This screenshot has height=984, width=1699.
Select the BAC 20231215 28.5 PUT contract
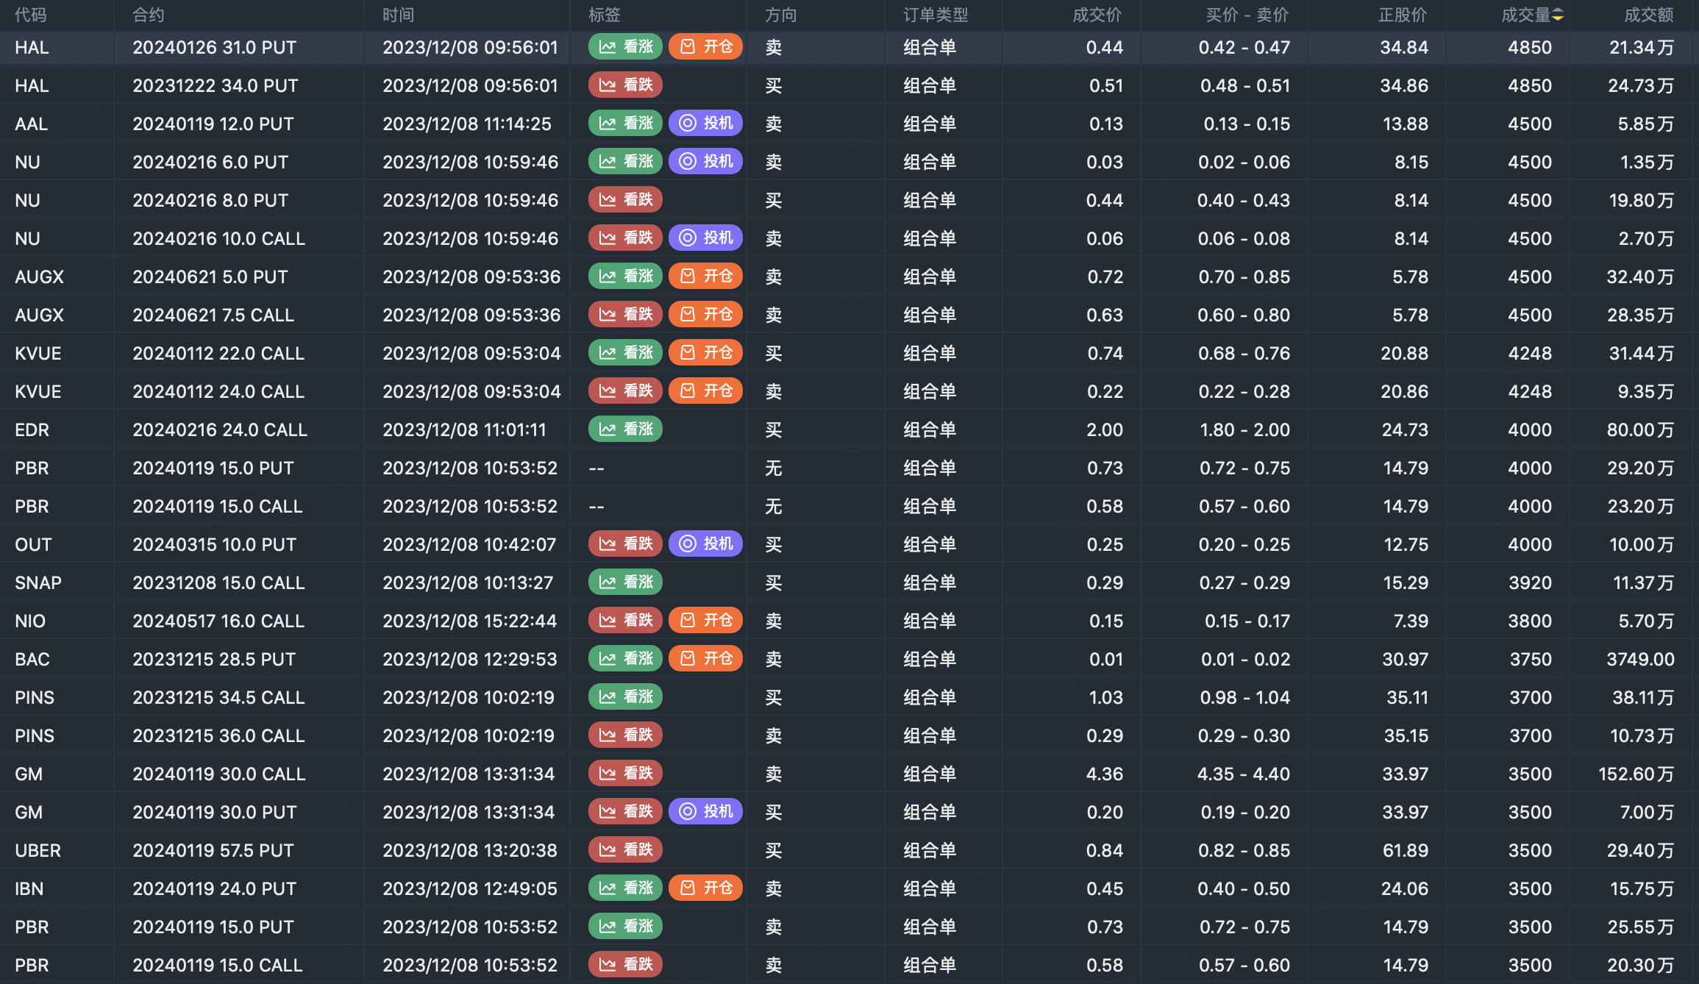[214, 660]
